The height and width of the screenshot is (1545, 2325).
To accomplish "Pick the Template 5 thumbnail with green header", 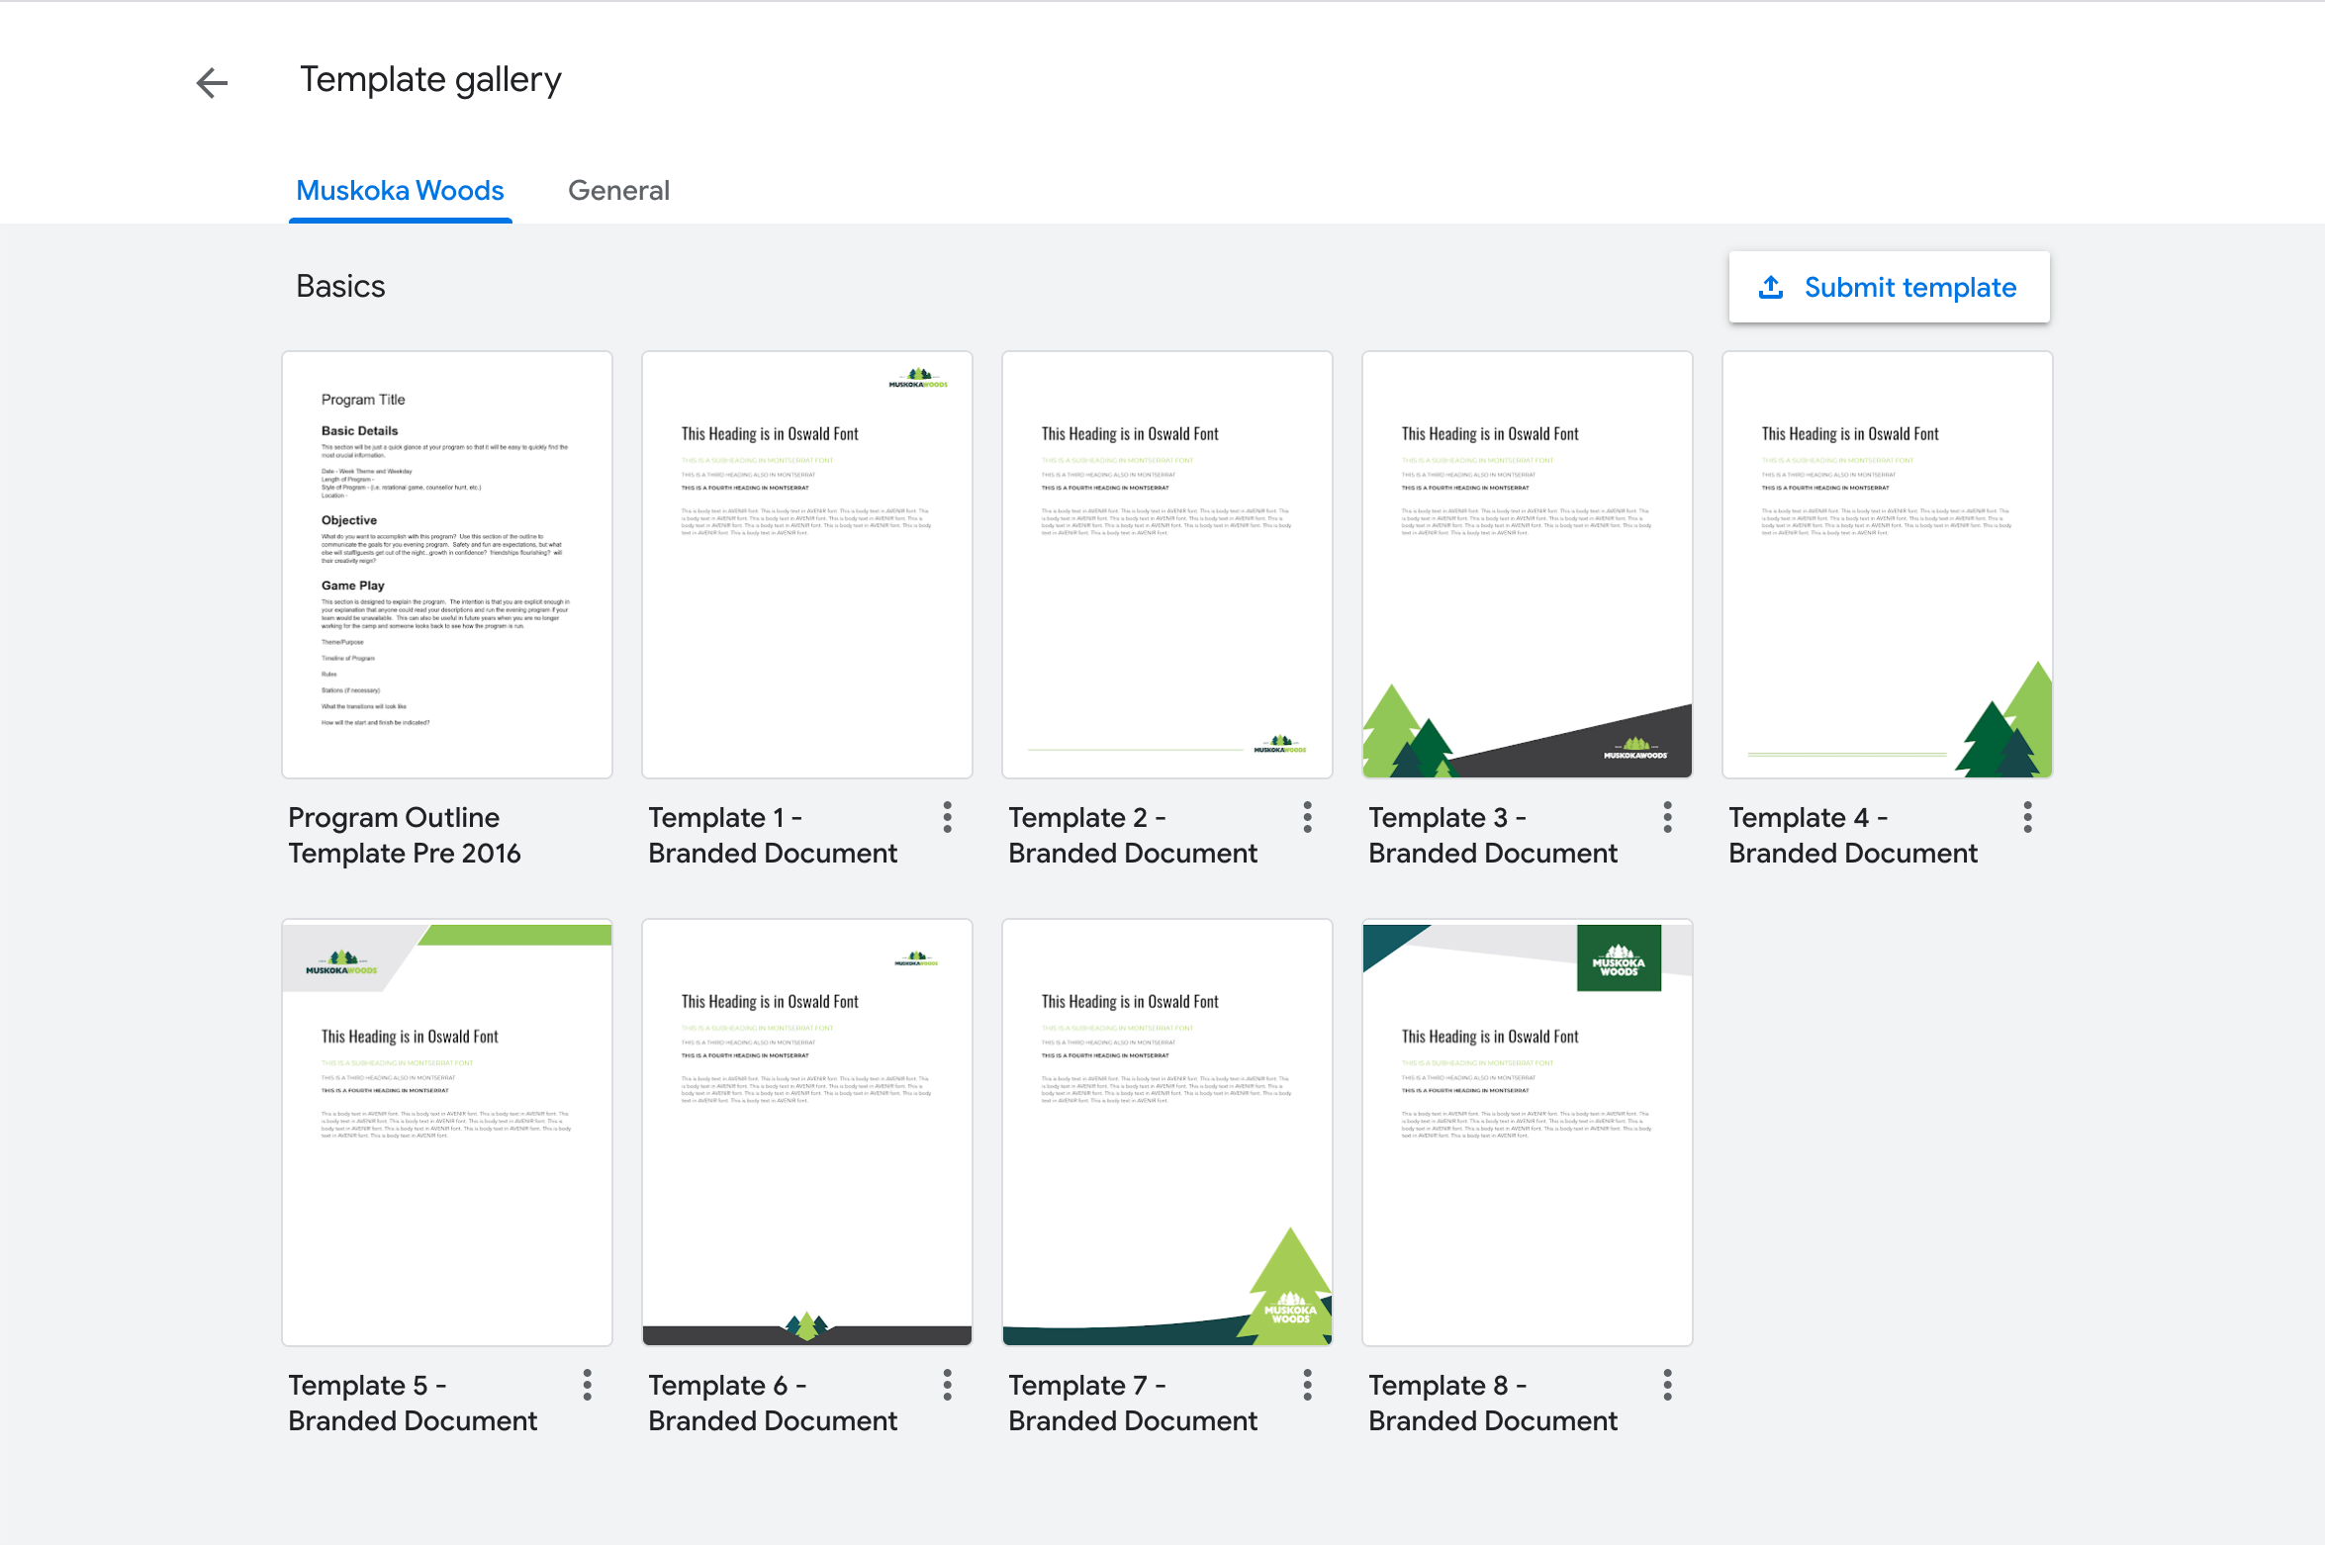I will click(446, 1132).
